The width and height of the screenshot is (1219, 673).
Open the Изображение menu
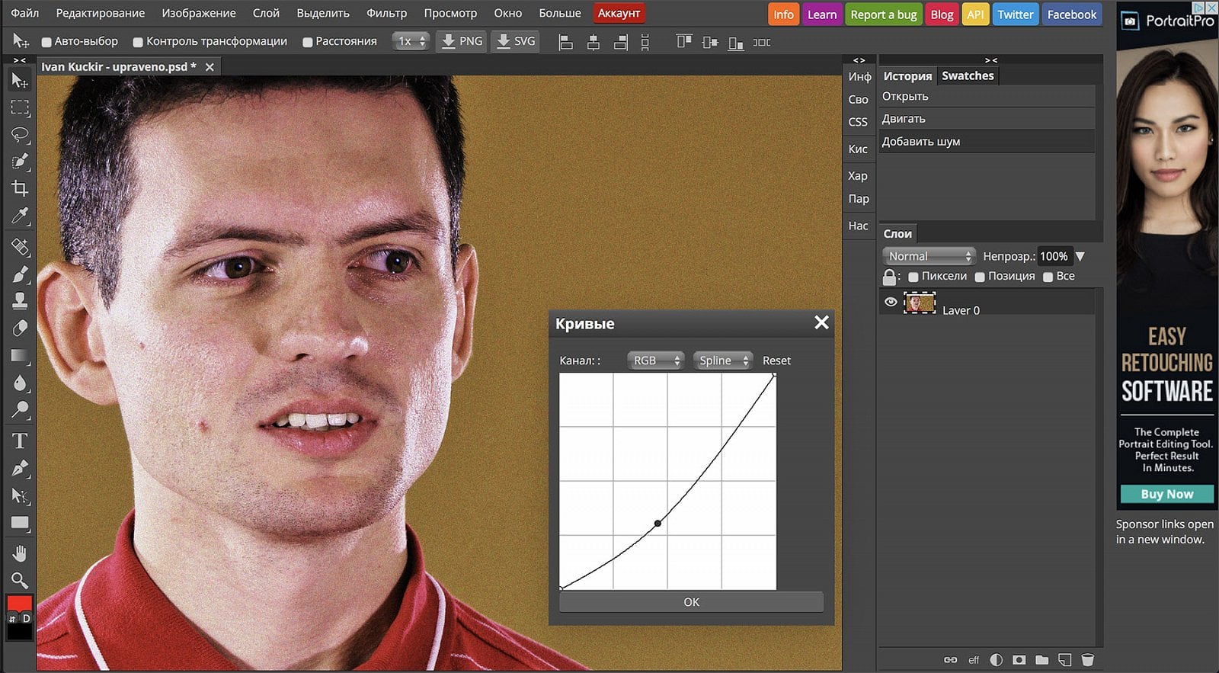(199, 13)
